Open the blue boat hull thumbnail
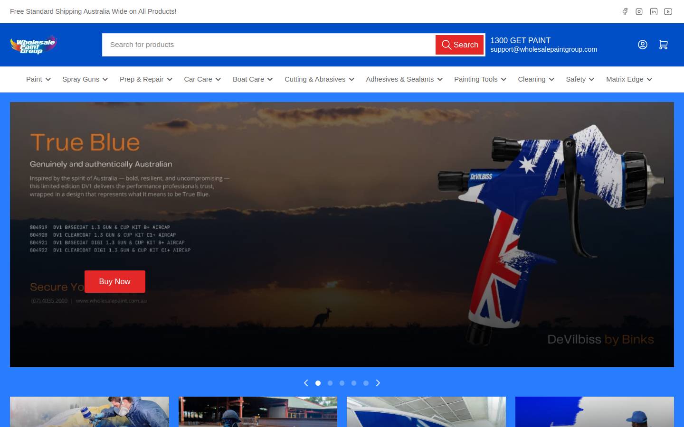The width and height of the screenshot is (684, 427). pos(426,412)
